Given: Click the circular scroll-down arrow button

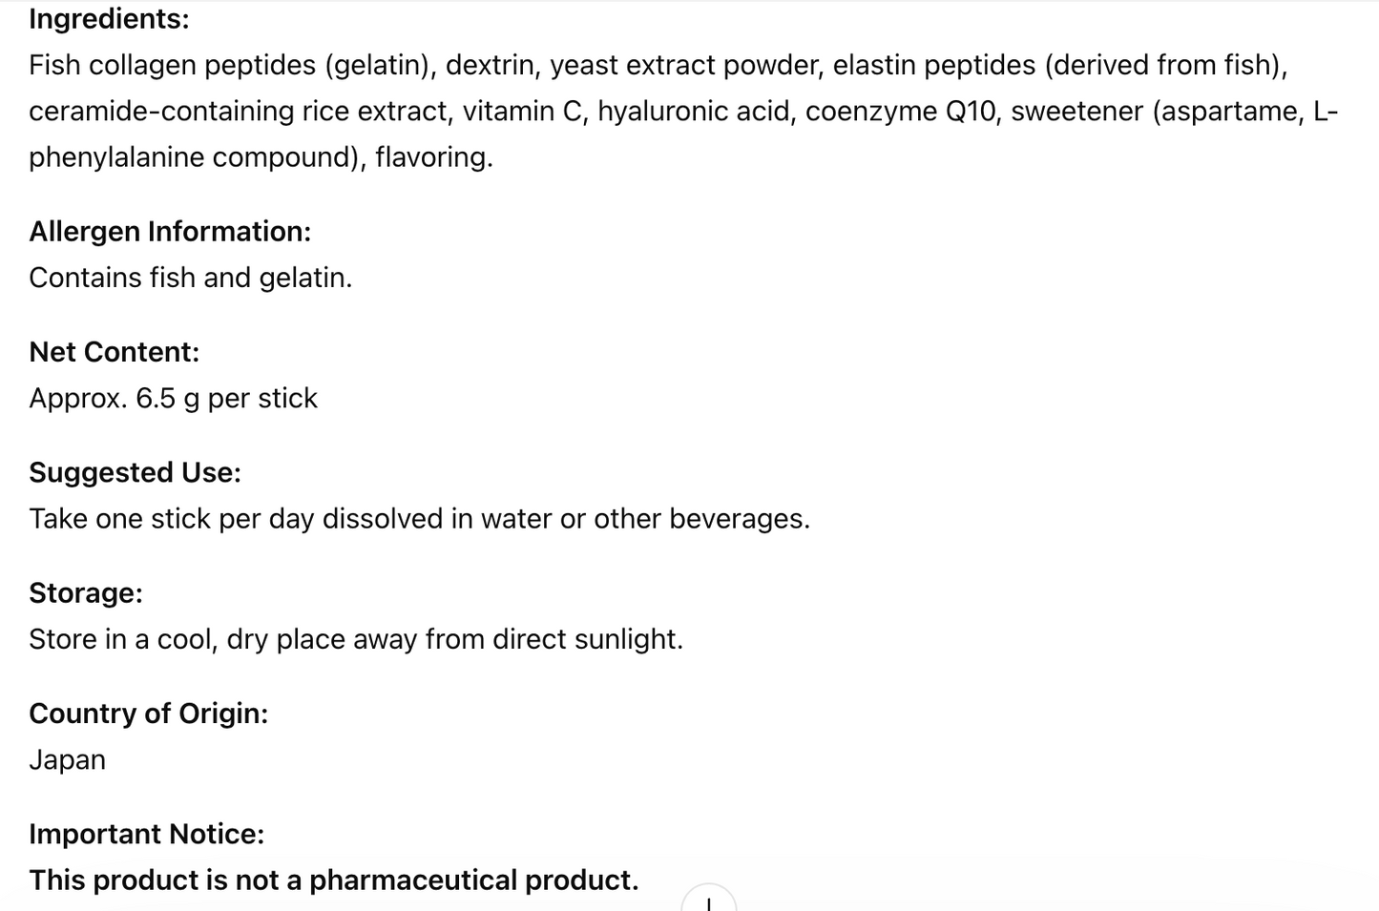Looking at the screenshot, I should point(708,900).
